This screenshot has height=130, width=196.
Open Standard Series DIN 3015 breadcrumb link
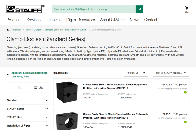click(66, 30)
